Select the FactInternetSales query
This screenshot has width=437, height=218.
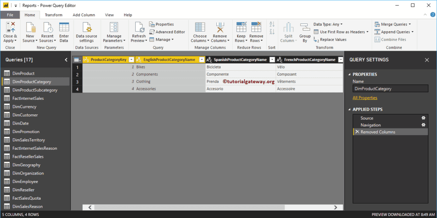tap(35, 98)
